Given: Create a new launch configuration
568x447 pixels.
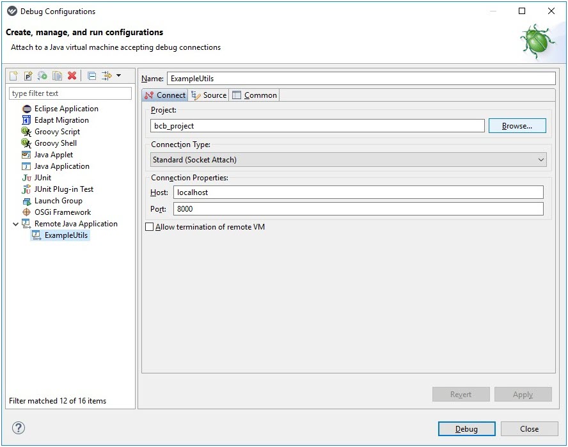Looking at the screenshot, I should 14,75.
